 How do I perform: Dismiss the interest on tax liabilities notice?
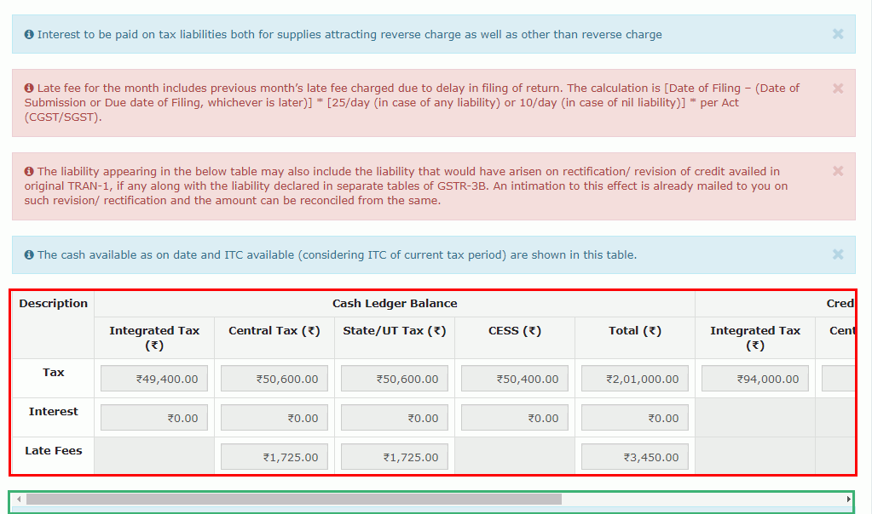(x=838, y=34)
